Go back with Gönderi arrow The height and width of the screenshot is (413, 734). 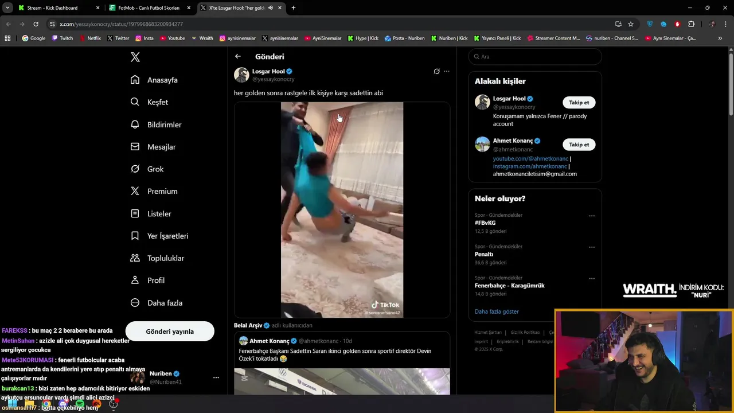[238, 56]
